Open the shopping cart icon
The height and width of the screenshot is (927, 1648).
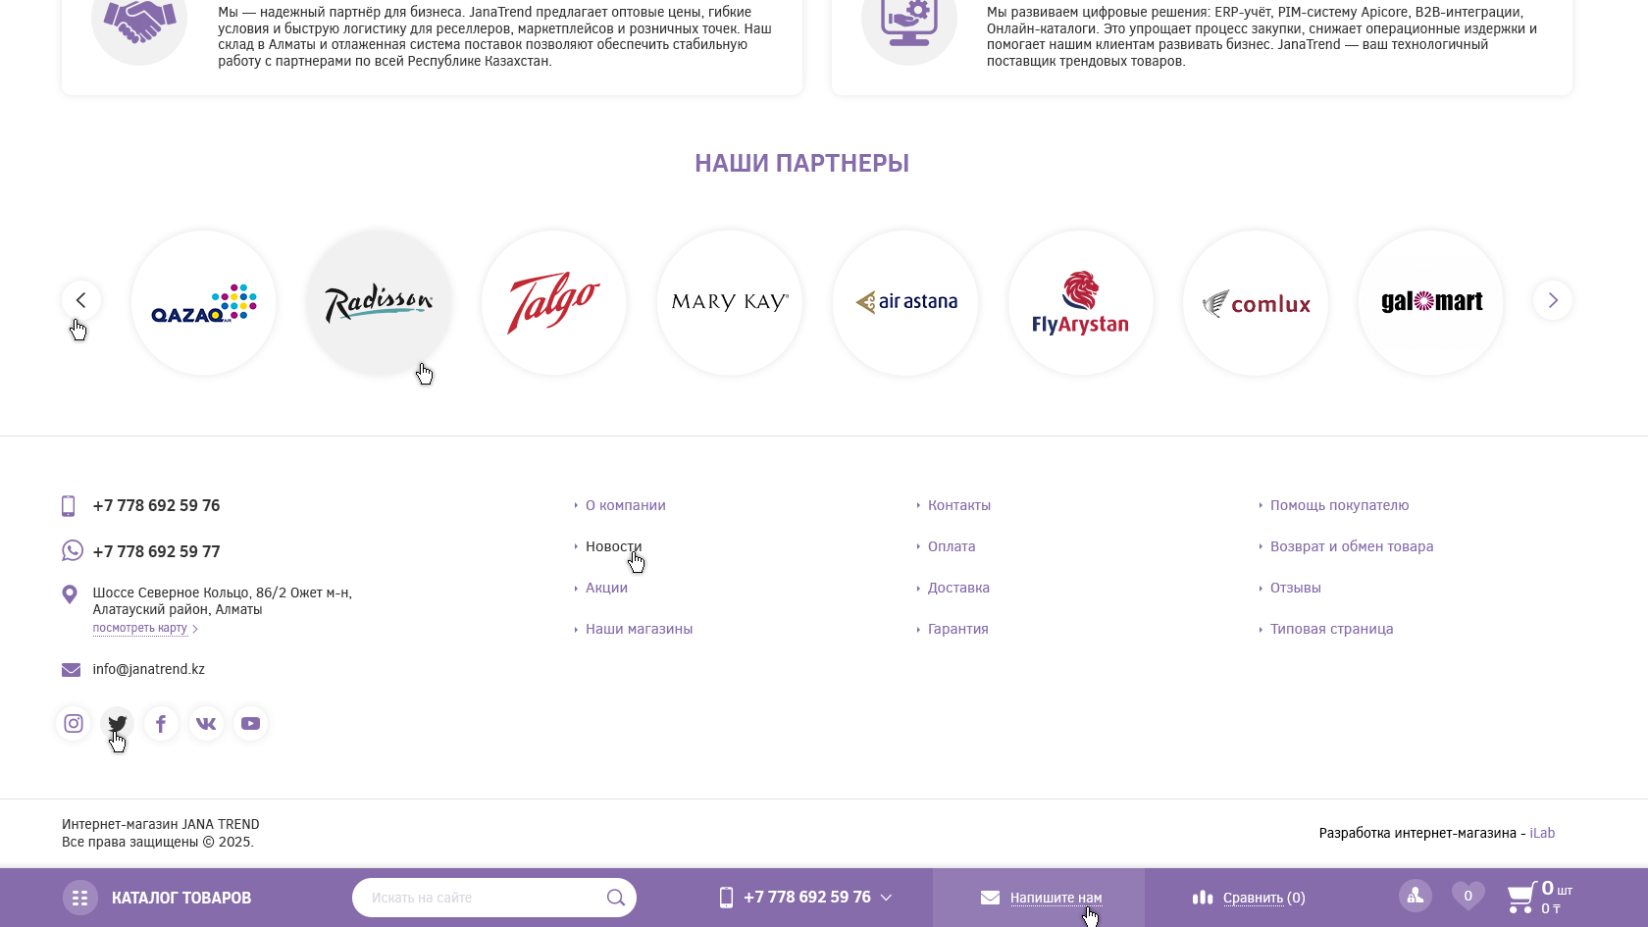click(x=1523, y=897)
